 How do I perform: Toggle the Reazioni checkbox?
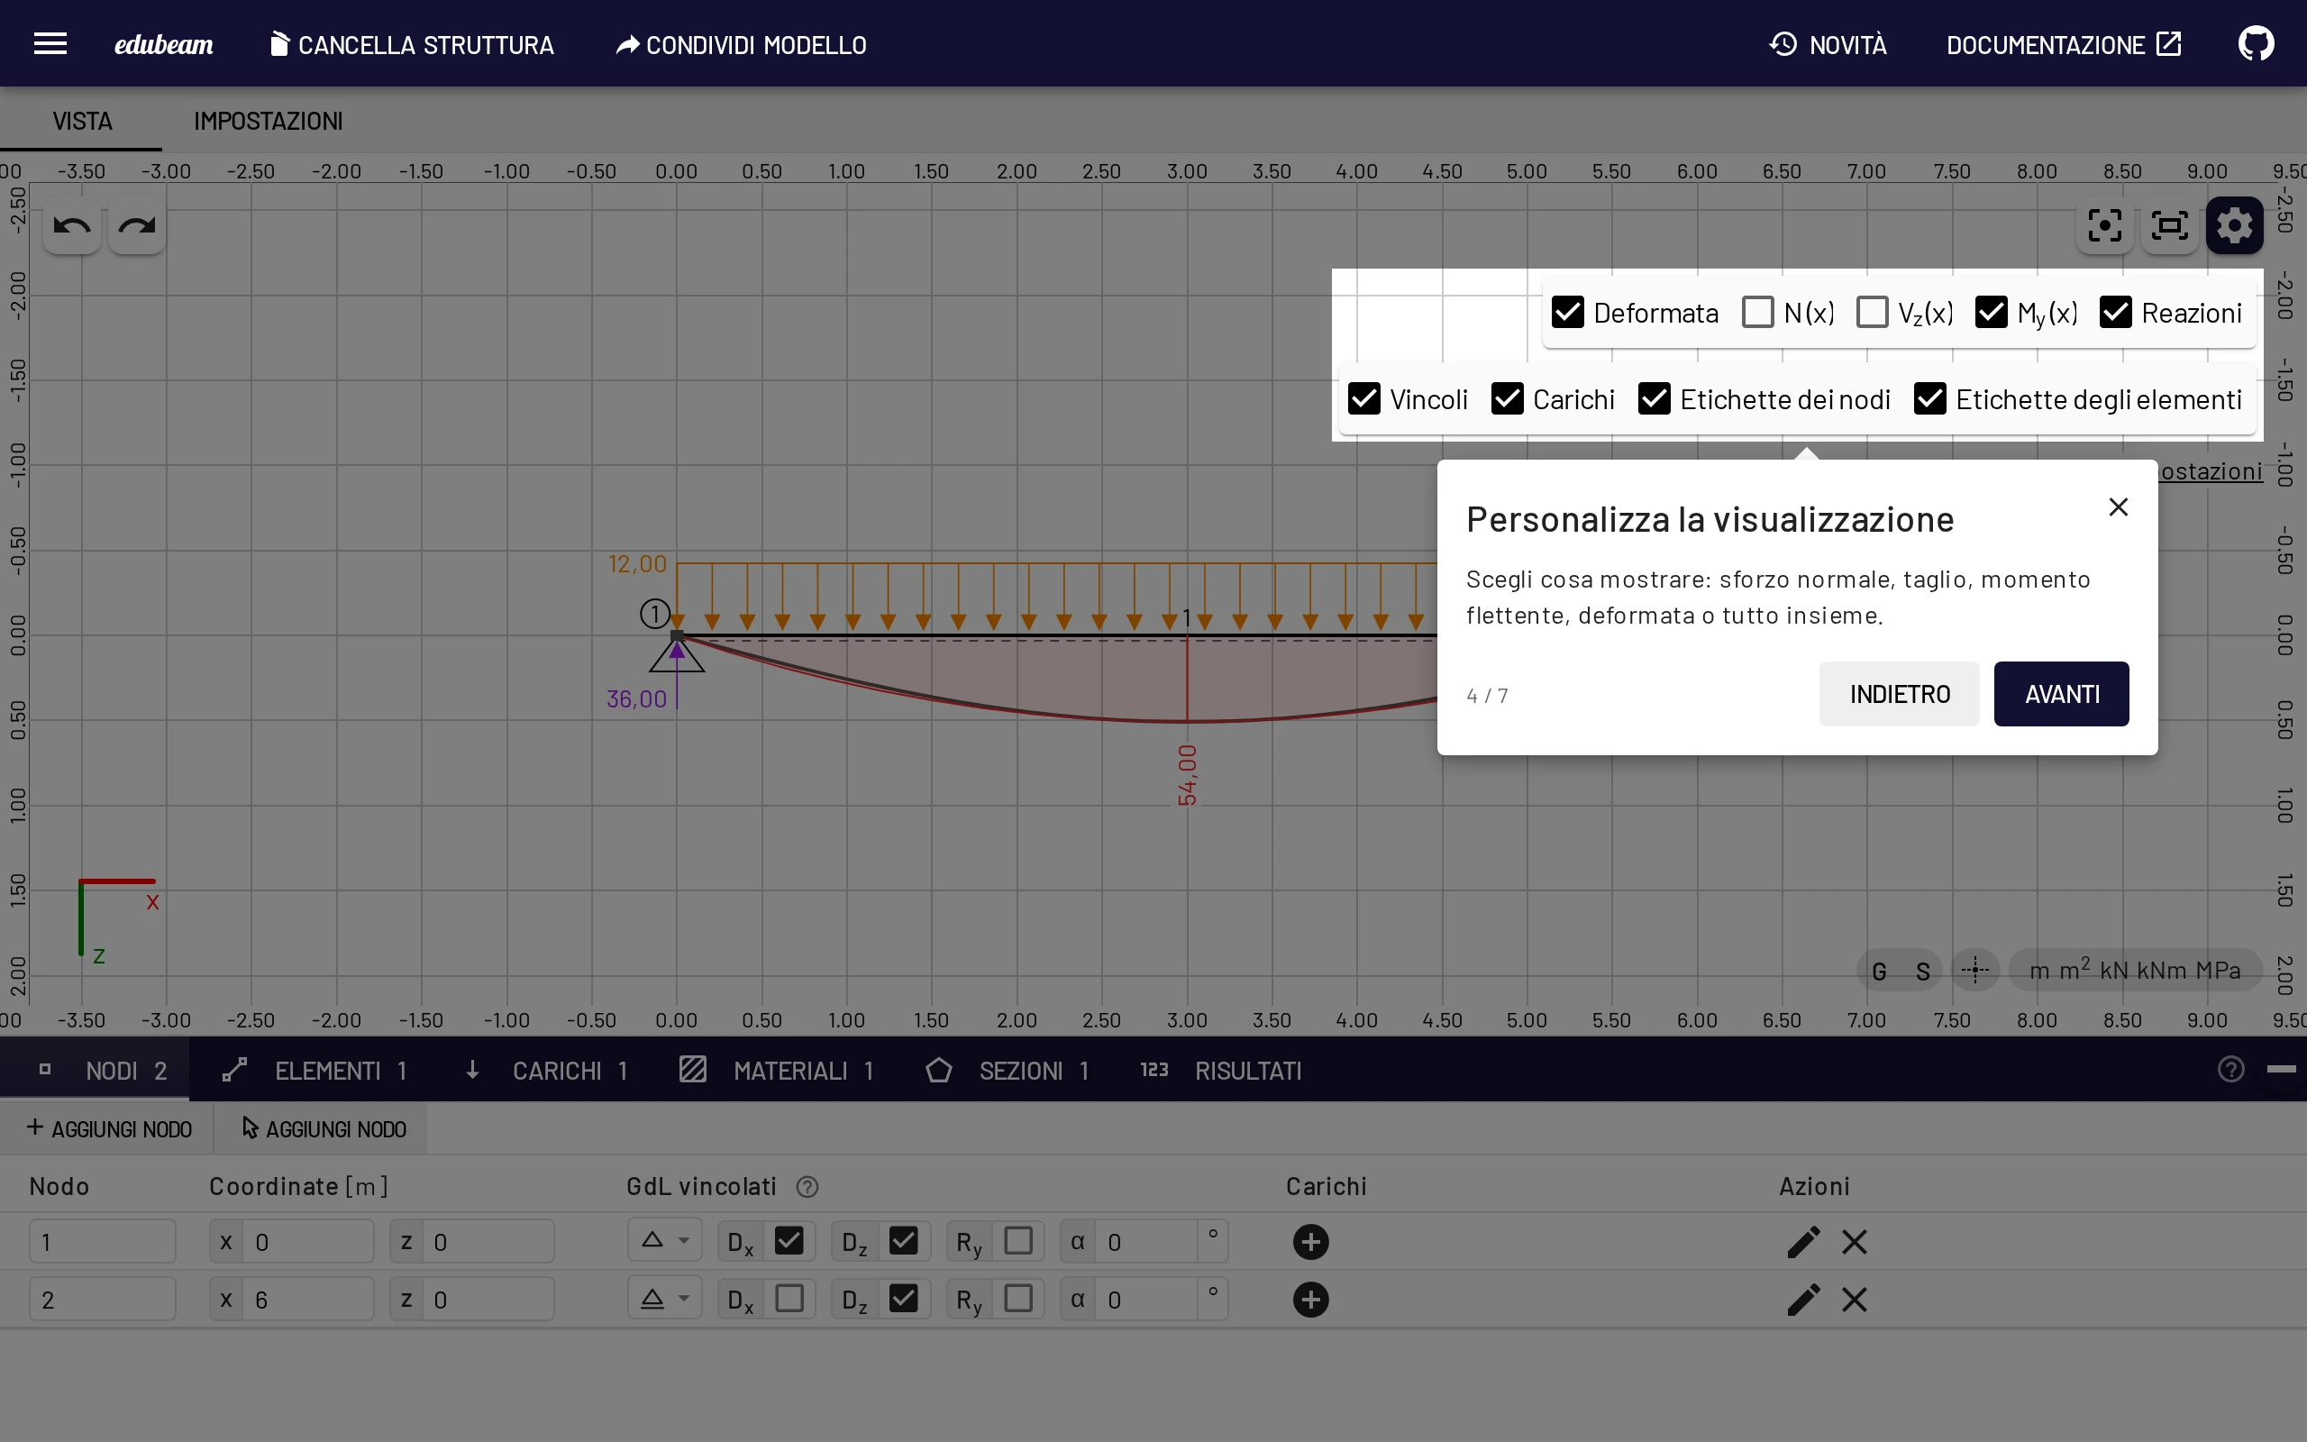tap(2115, 312)
